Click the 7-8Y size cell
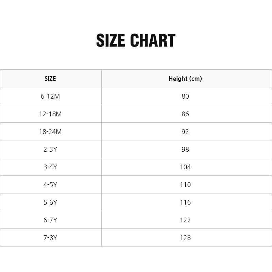The image size is (272, 272). [50, 238]
